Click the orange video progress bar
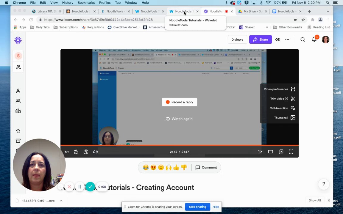This screenshot has height=214, width=343. (179, 145)
